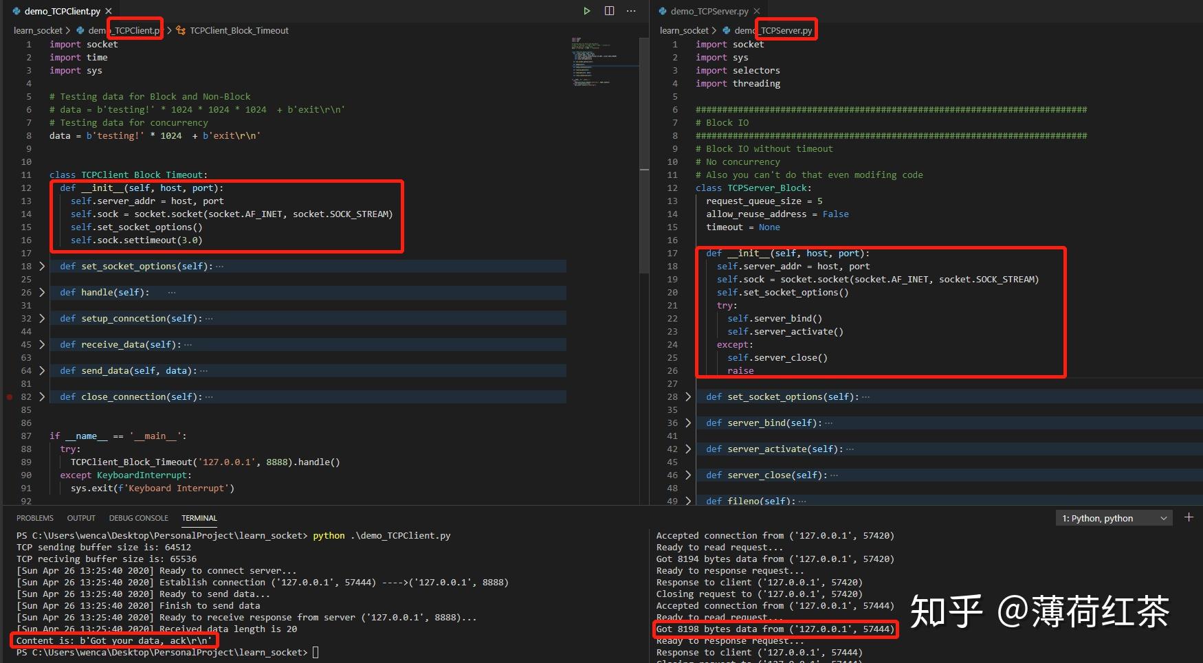
Task: Click learn_socket breadcrumb in client editor
Action: (x=38, y=31)
